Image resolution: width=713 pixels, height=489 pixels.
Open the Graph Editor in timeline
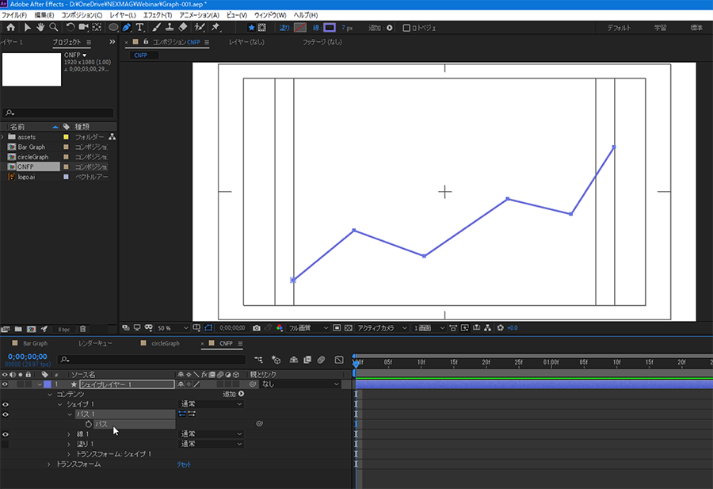tap(339, 360)
